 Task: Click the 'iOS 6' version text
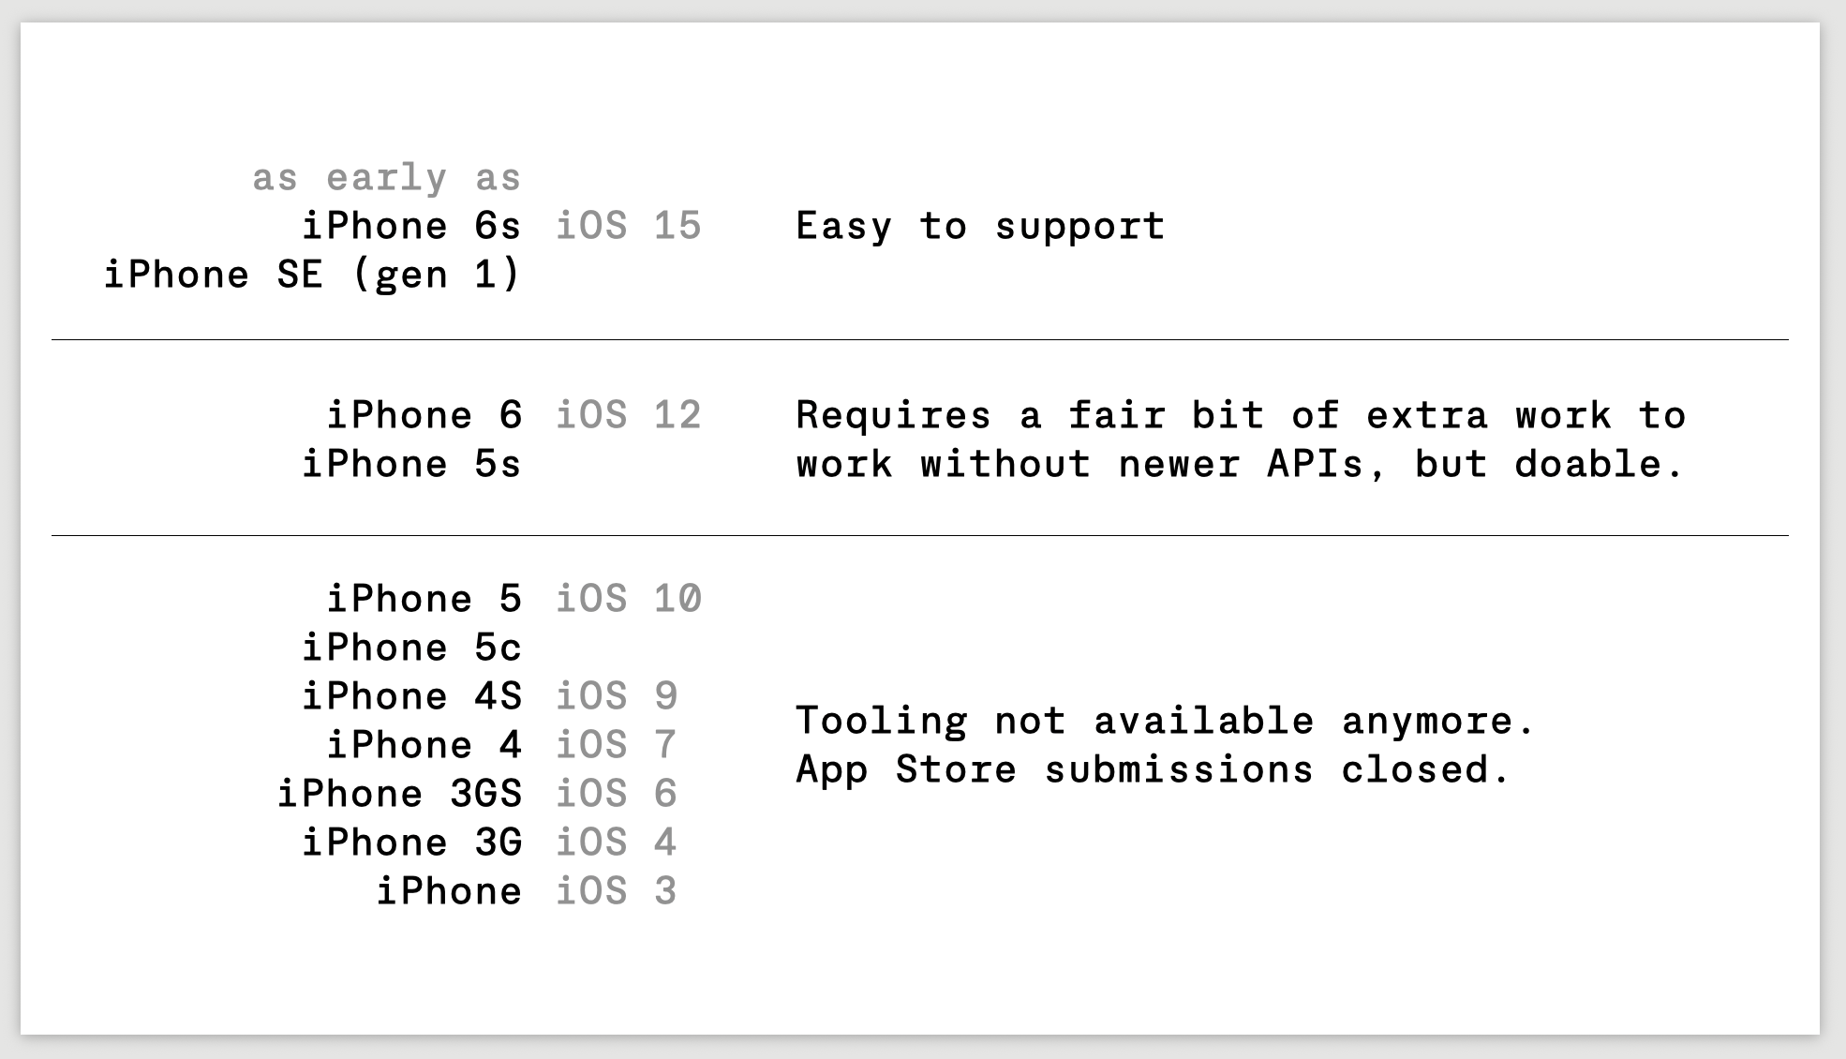pos(617,794)
